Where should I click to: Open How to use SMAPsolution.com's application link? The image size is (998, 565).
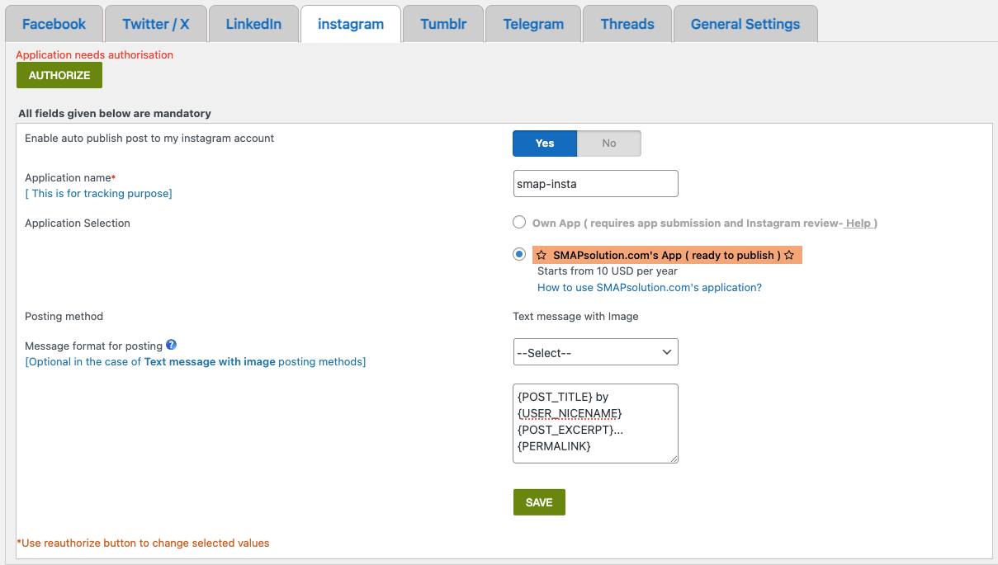click(x=650, y=288)
